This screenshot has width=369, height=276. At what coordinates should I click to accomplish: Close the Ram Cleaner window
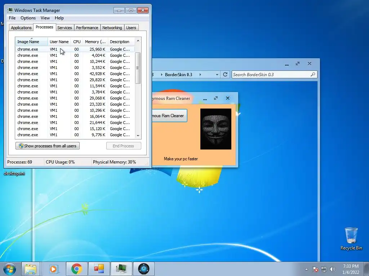pyautogui.click(x=228, y=98)
